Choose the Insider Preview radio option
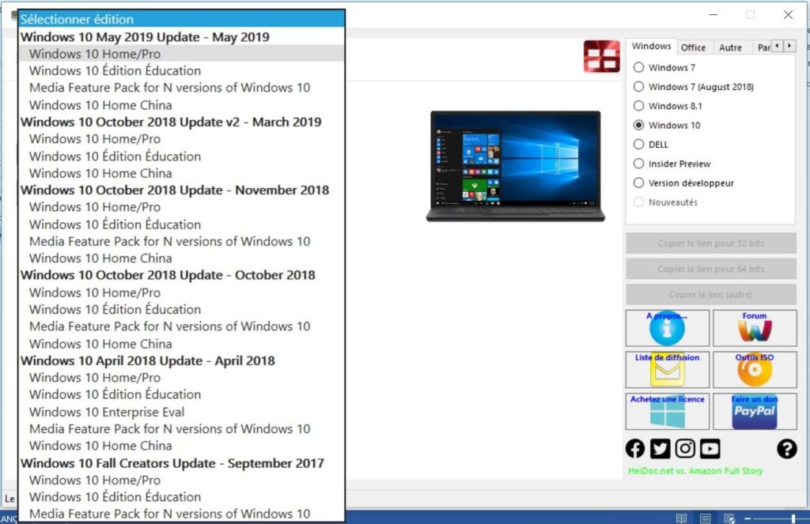Viewport: 810px width, 524px height. click(x=639, y=164)
